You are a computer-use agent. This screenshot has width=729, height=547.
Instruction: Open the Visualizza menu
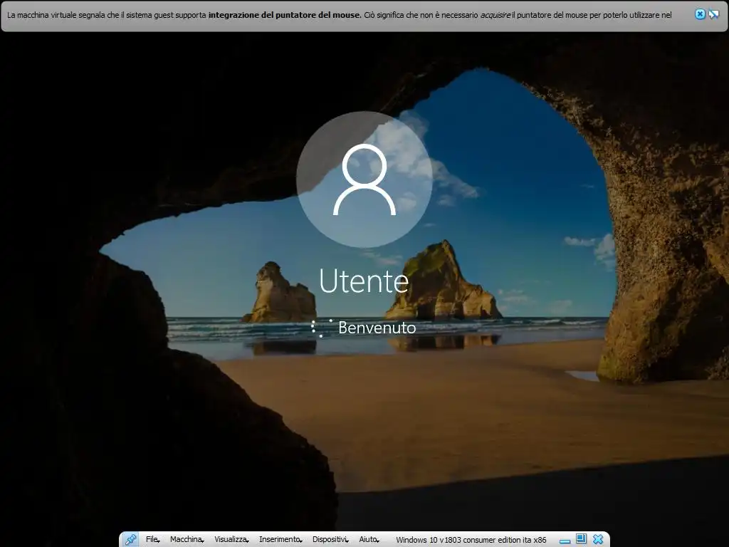(231, 540)
